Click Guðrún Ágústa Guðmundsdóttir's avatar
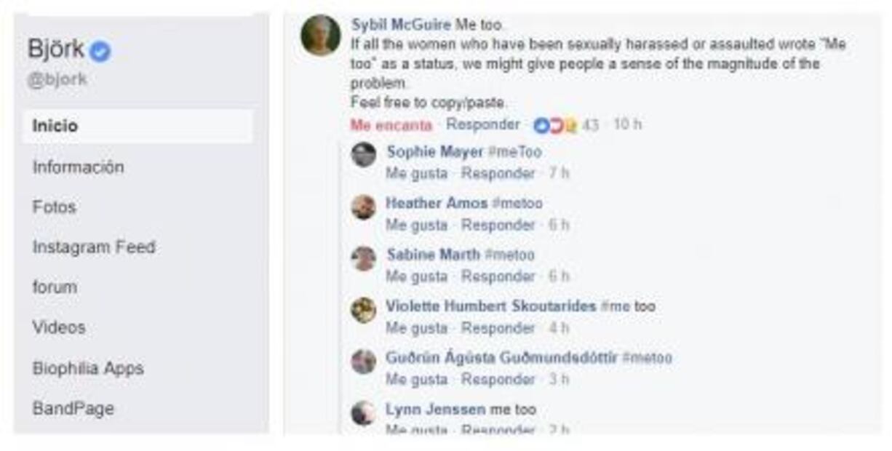The height and width of the screenshot is (451, 892). tap(364, 362)
